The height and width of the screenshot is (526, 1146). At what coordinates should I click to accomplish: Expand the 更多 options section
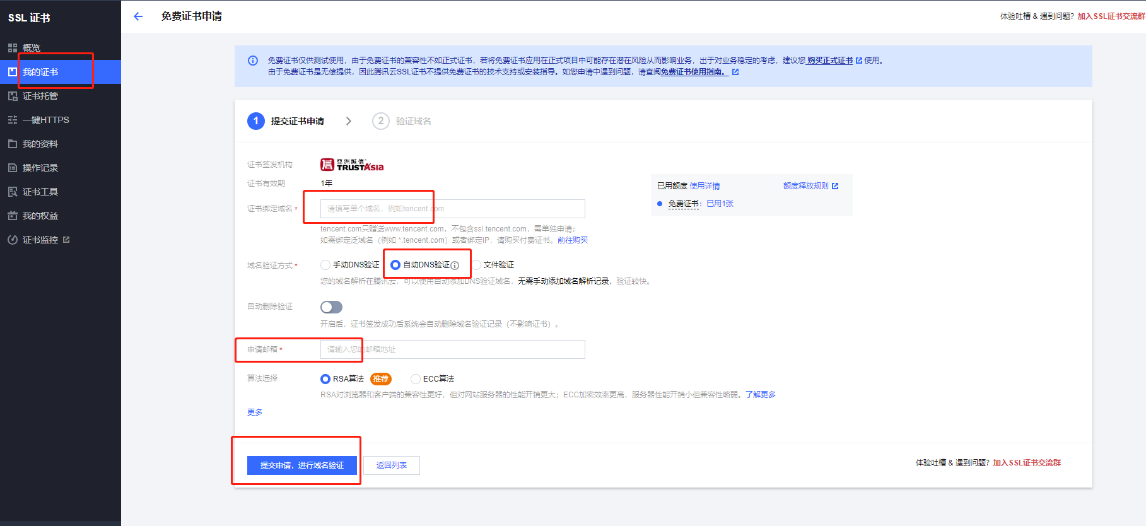(x=255, y=412)
